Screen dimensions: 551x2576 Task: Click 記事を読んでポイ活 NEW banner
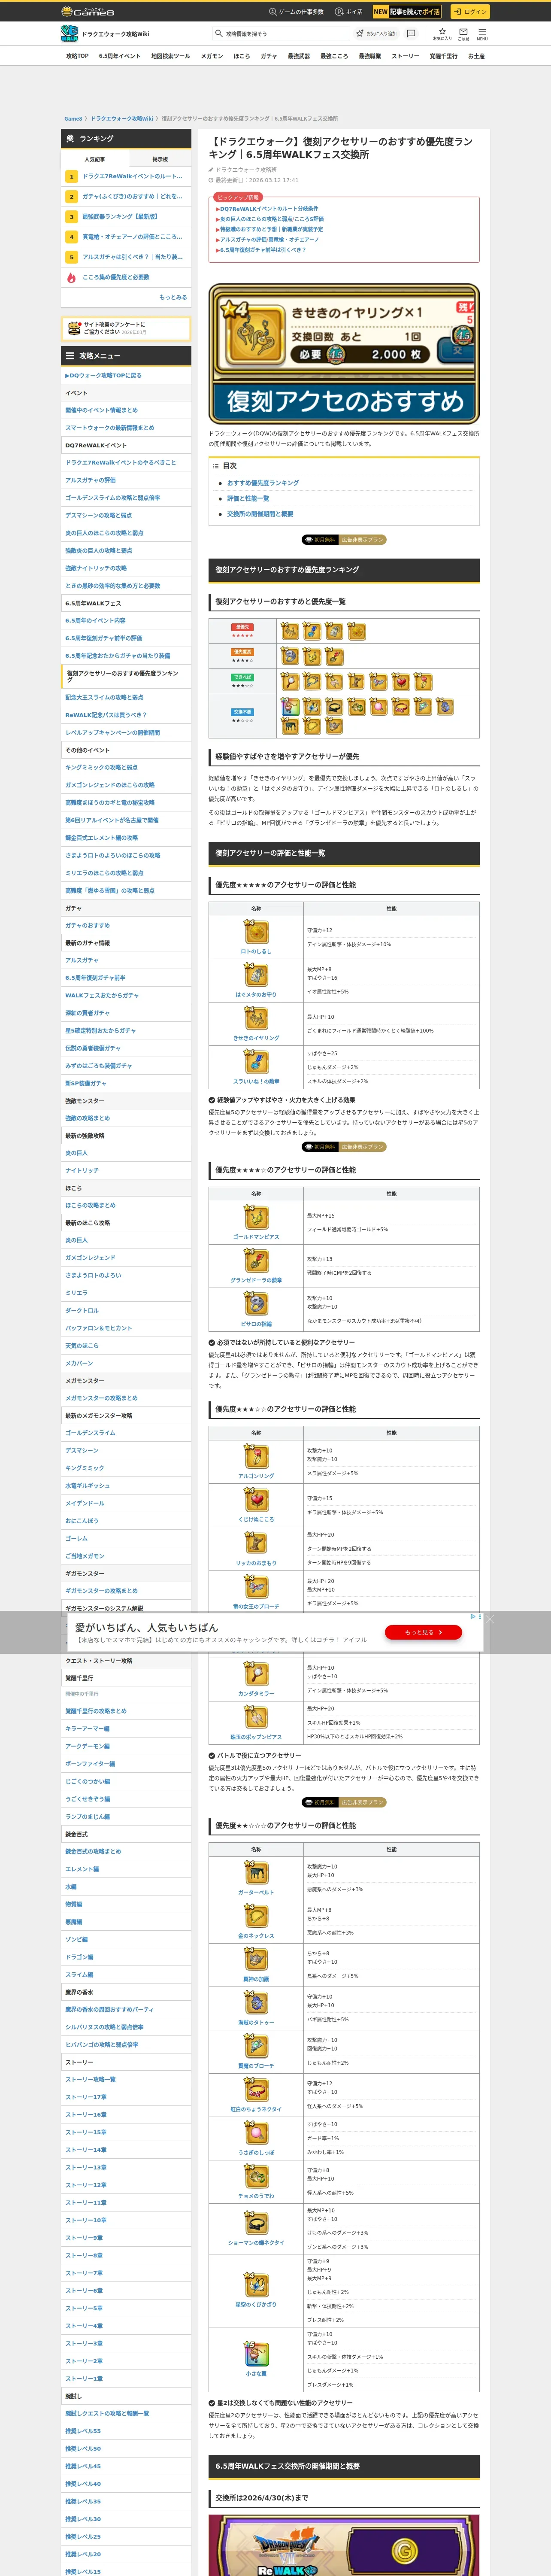[x=407, y=12]
